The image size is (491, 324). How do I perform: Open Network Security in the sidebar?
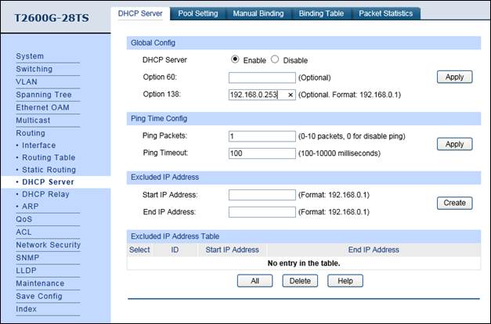[x=49, y=245]
